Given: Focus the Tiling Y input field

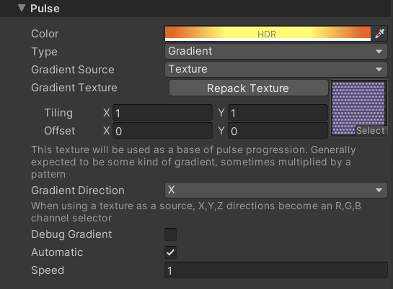Looking at the screenshot, I should [x=278, y=113].
